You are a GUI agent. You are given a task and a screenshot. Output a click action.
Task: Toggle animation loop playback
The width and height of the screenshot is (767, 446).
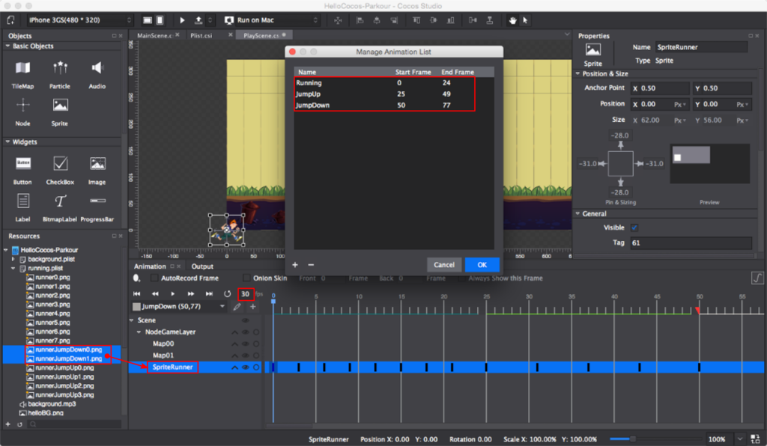pos(227,293)
